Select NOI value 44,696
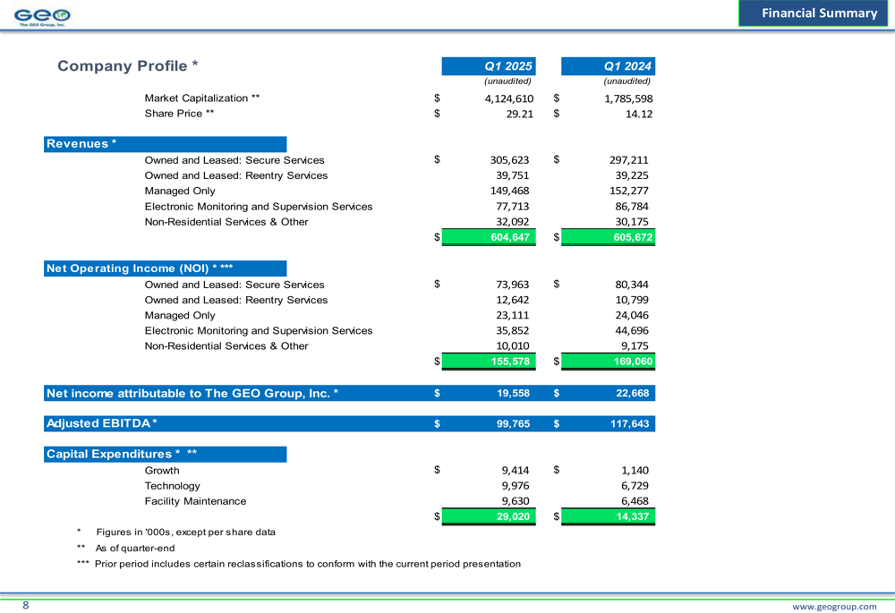The height and width of the screenshot is (613, 895). click(632, 331)
